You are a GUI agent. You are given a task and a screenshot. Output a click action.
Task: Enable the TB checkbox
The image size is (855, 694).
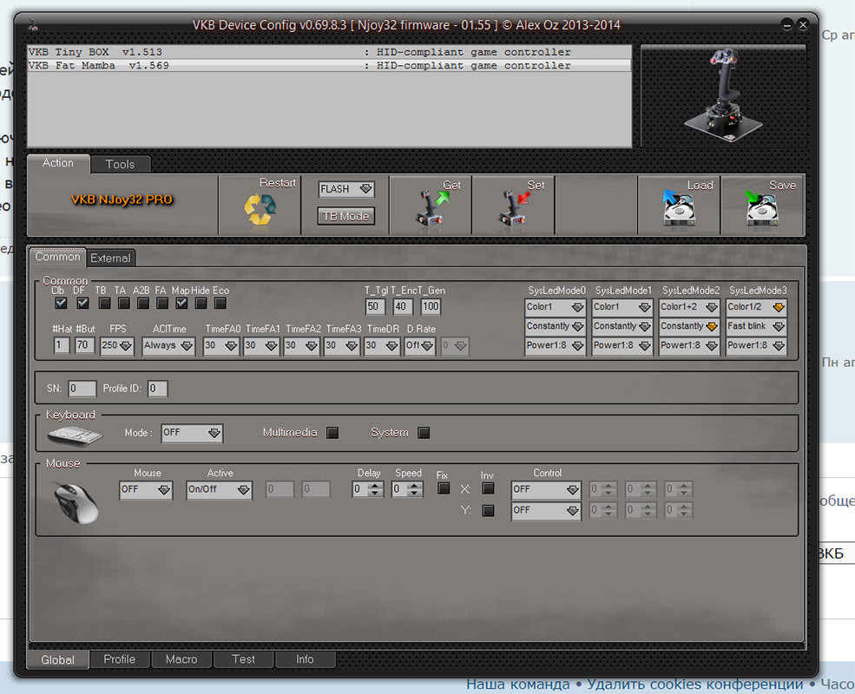point(105,303)
